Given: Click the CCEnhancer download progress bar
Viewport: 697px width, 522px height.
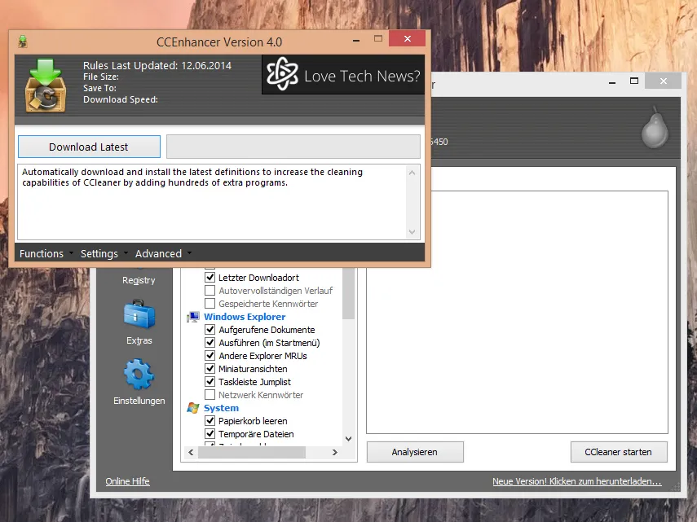Looking at the screenshot, I should (x=293, y=147).
